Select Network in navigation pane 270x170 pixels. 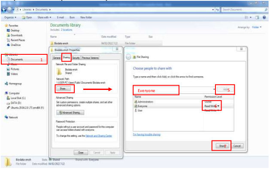pos(11,117)
